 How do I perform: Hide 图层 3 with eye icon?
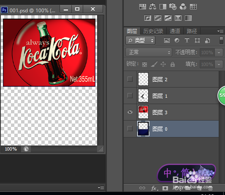[x=130, y=112]
